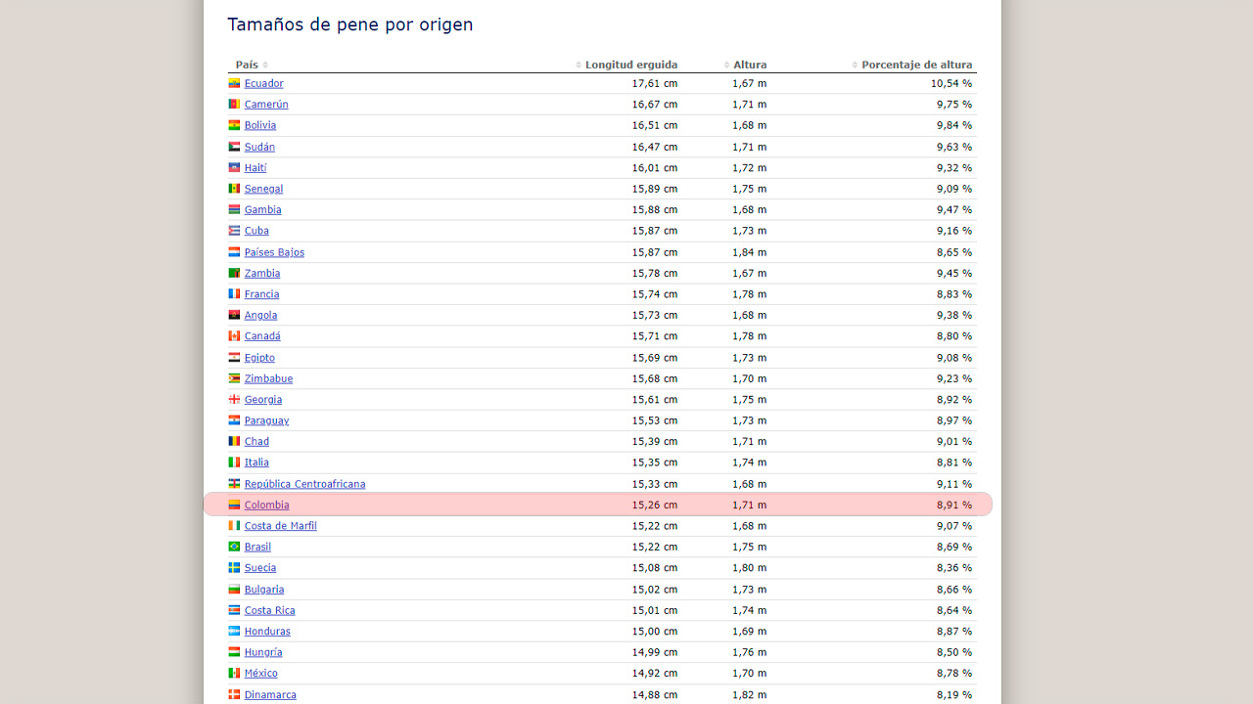Click the Costa de Marfil flag icon

click(234, 526)
